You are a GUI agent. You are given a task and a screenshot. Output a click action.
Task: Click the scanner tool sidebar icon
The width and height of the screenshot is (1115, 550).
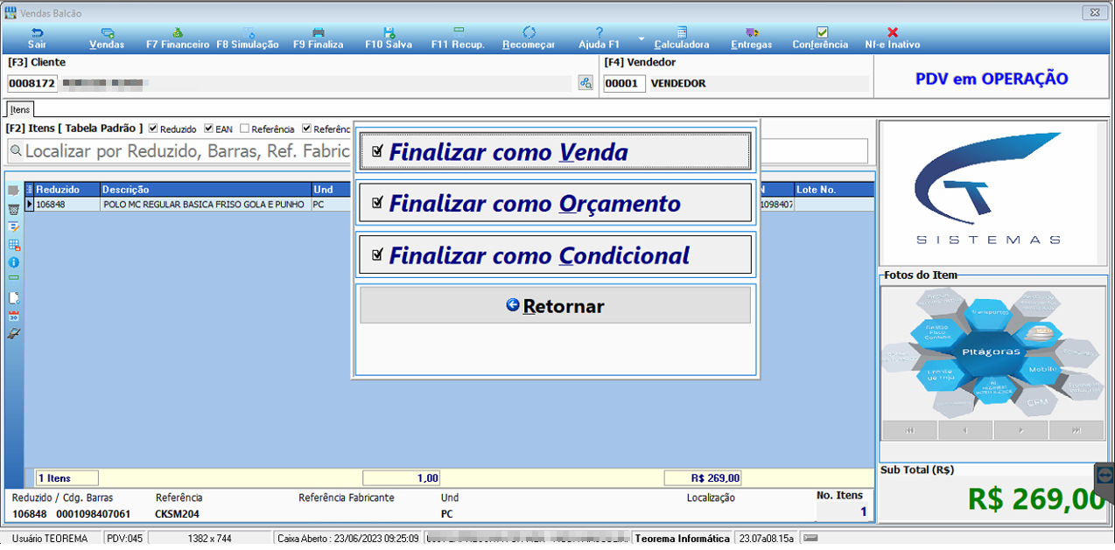pyautogui.click(x=13, y=333)
